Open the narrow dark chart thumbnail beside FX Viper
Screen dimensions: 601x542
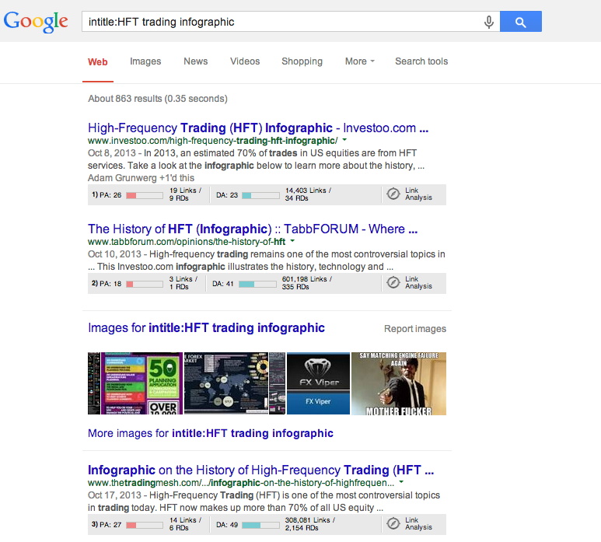coord(277,383)
